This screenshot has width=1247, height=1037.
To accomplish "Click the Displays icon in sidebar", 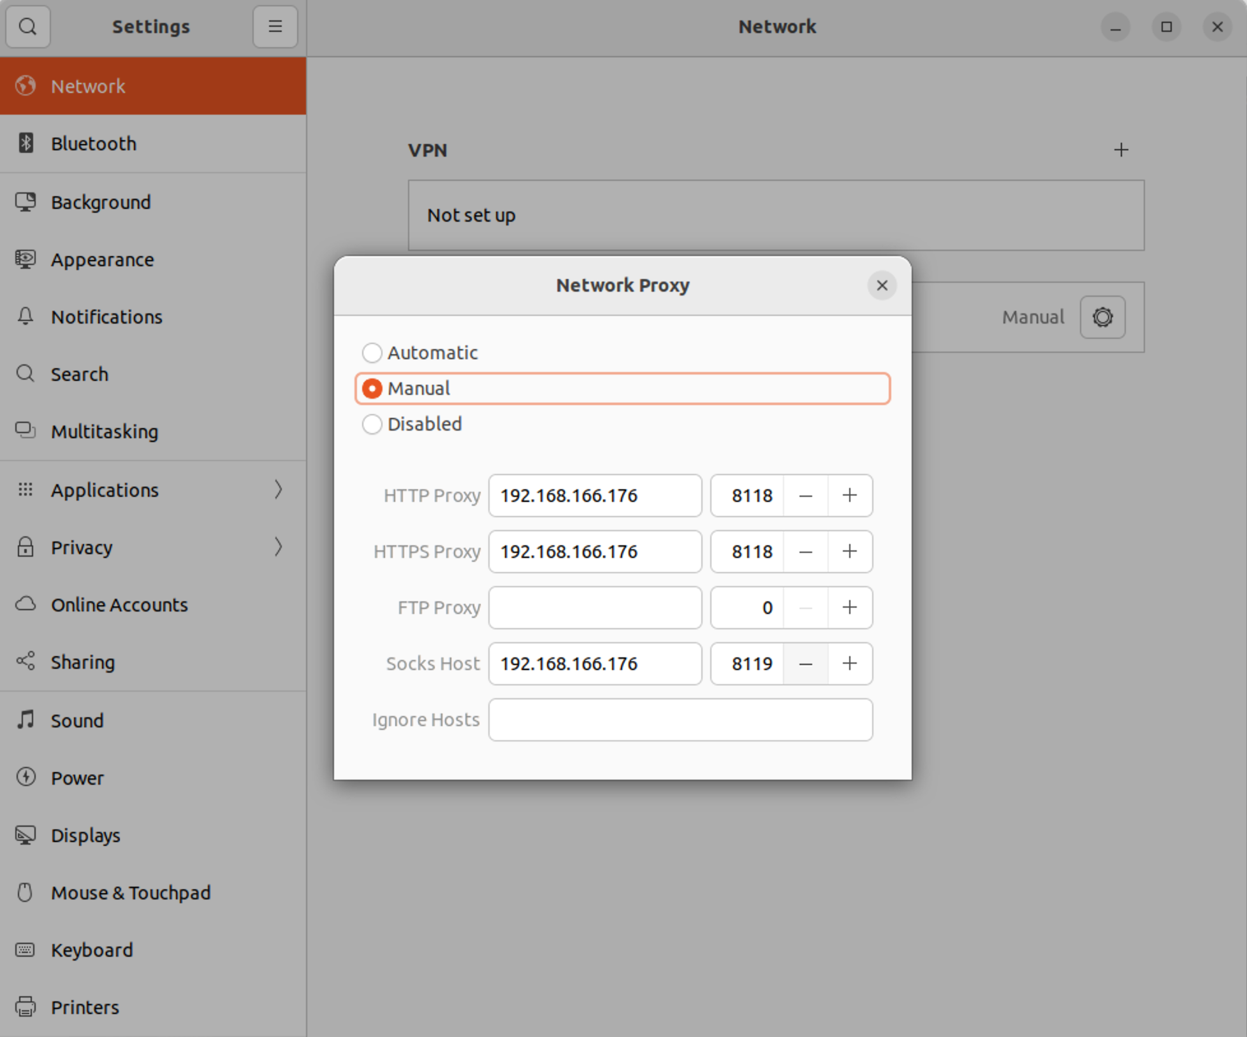I will [26, 835].
